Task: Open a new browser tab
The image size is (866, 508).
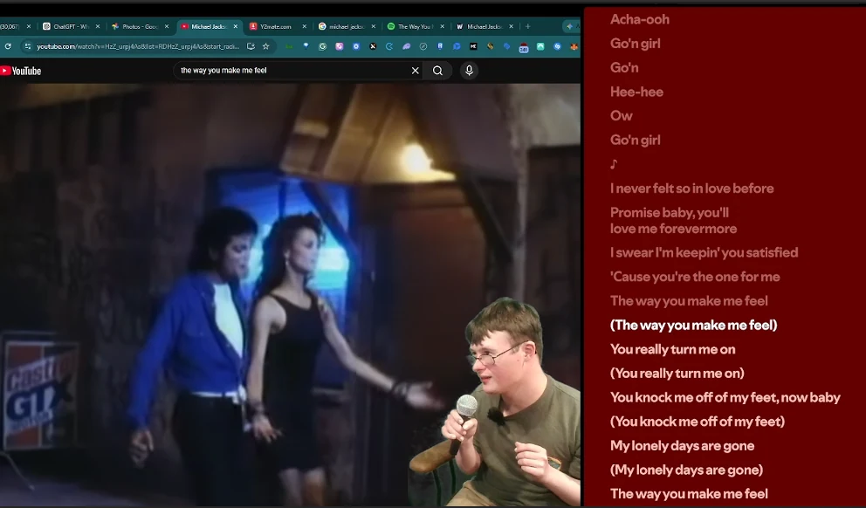Action: coord(527,26)
